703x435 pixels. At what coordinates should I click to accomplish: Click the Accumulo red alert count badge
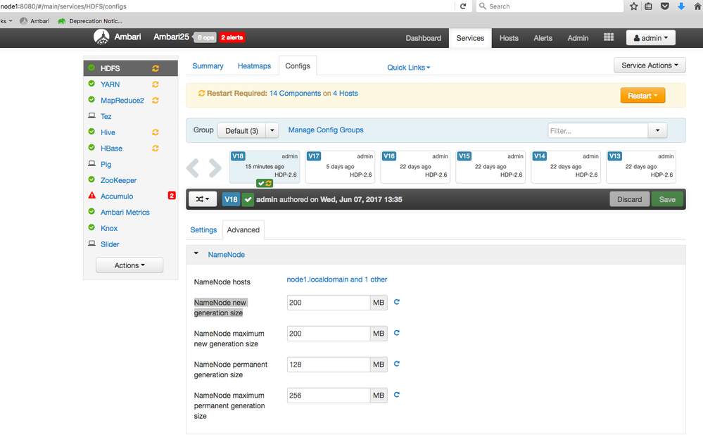pos(172,196)
